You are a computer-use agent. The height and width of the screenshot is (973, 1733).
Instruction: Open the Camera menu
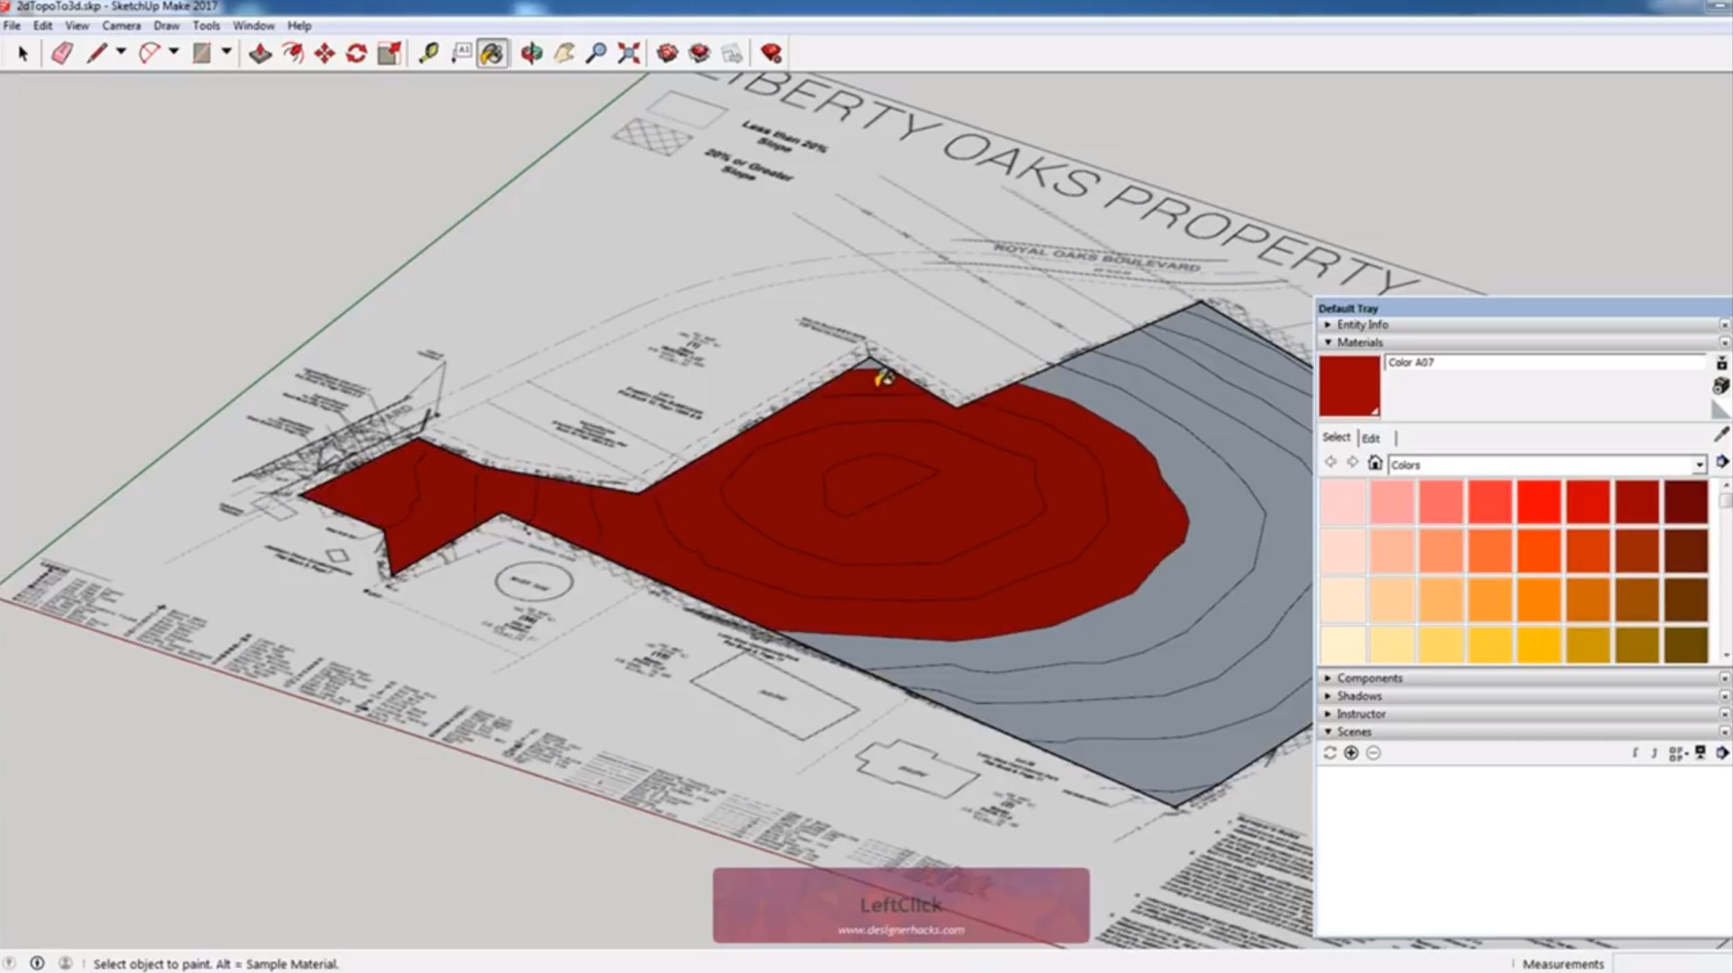coord(121,26)
